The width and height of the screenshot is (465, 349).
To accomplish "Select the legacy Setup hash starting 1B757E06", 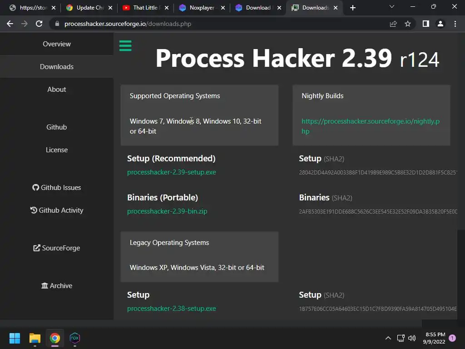I will point(378,309).
